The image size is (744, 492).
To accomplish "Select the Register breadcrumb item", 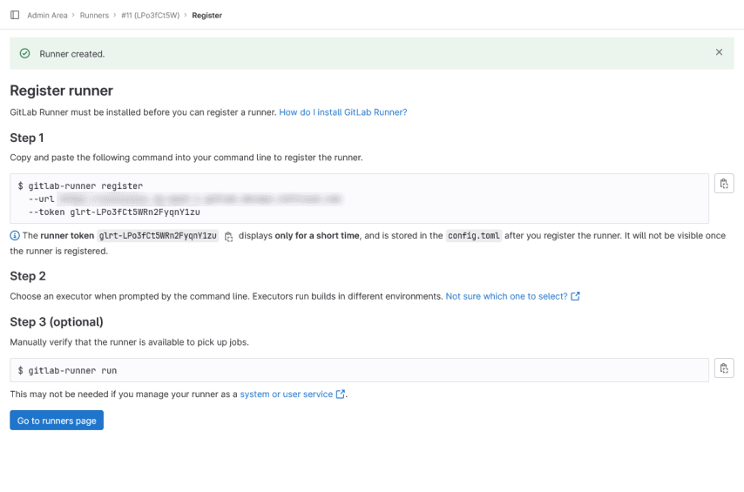I will [206, 15].
